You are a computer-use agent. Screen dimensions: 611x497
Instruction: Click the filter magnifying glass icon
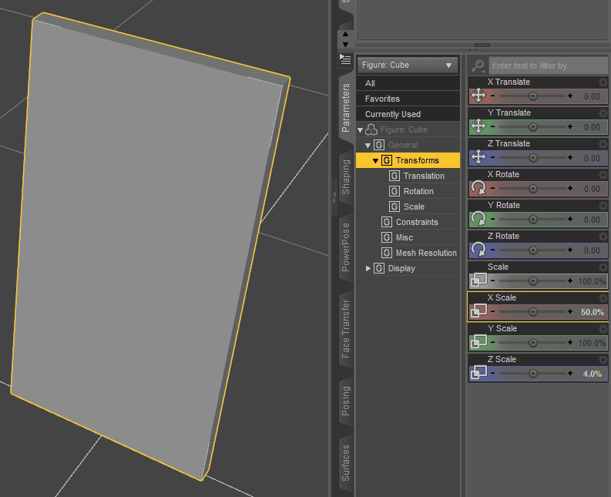478,66
